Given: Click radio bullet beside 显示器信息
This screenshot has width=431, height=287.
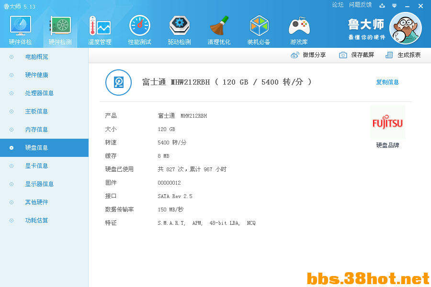Looking at the screenshot, I should 11,184.
